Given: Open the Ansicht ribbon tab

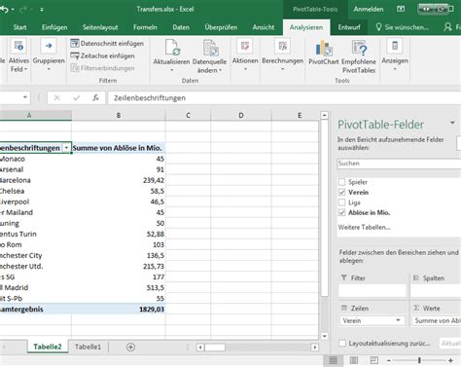Looking at the screenshot, I should click(264, 27).
